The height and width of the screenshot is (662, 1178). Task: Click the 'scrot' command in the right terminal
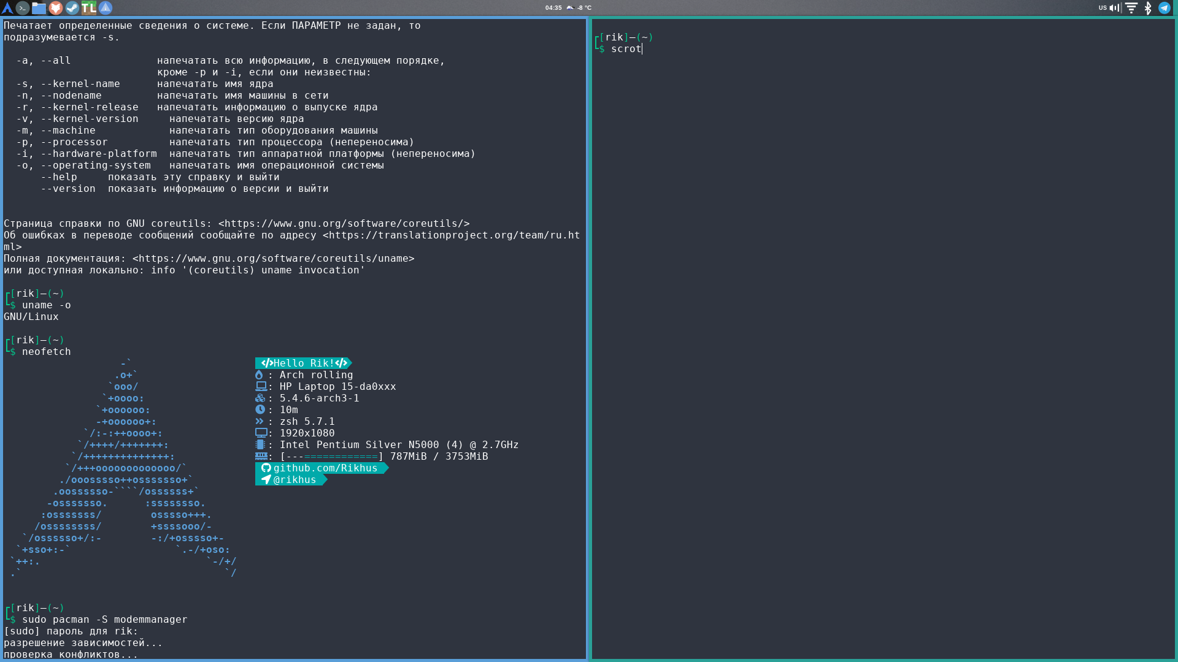[x=626, y=48]
